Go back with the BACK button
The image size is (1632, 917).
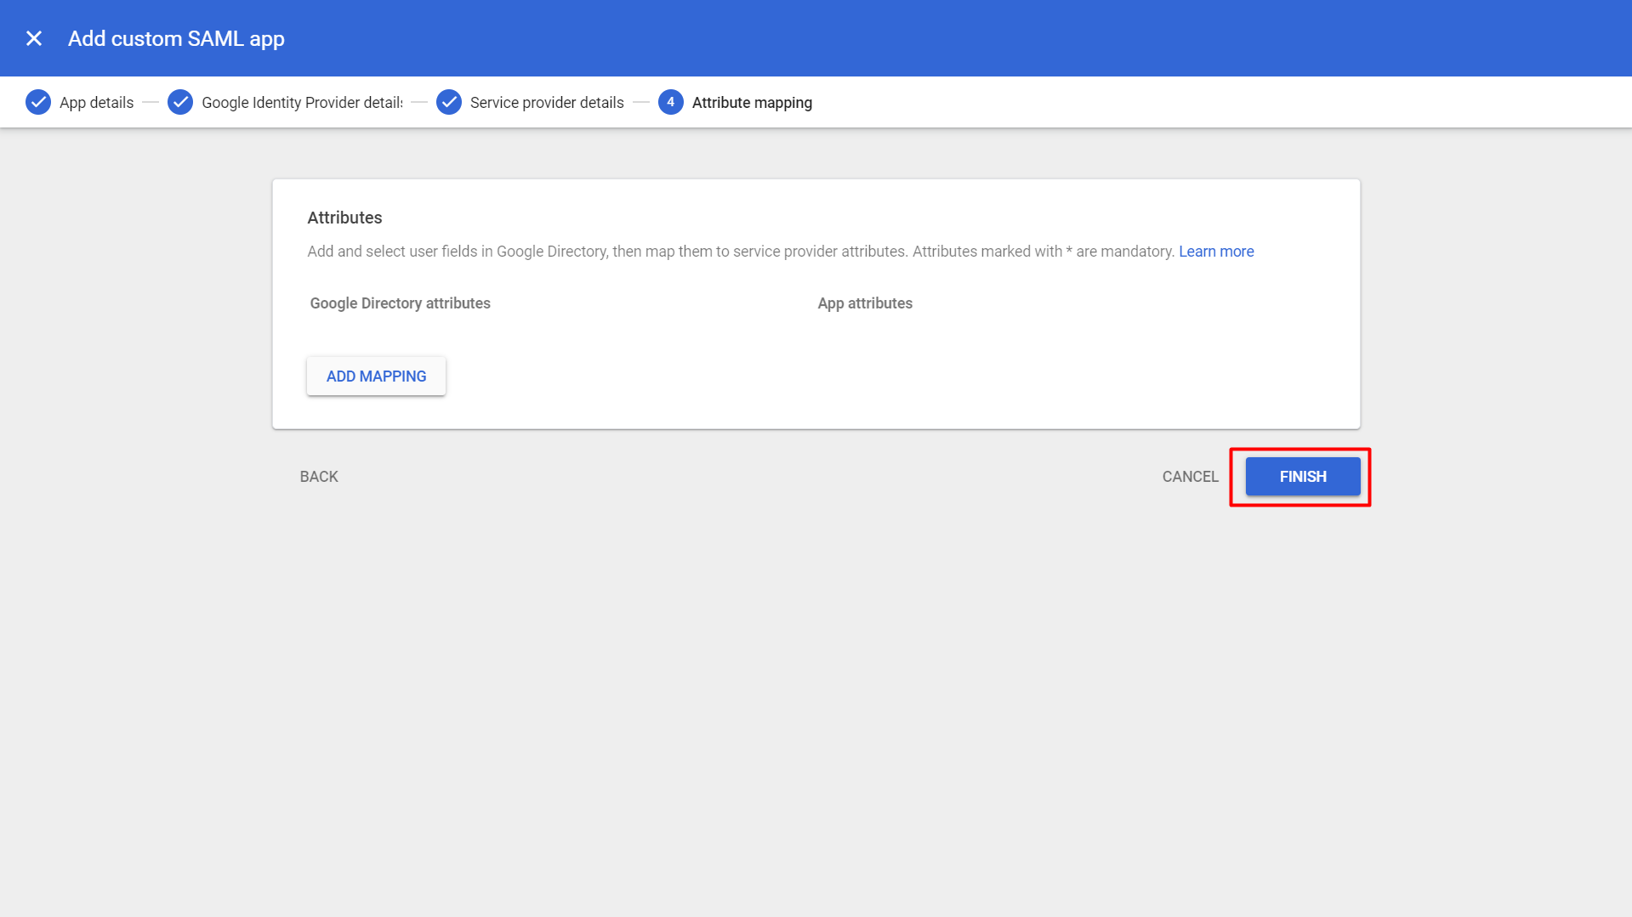pos(319,477)
